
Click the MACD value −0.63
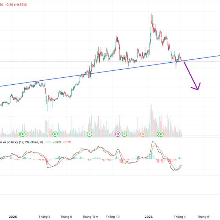click(x=57, y=142)
